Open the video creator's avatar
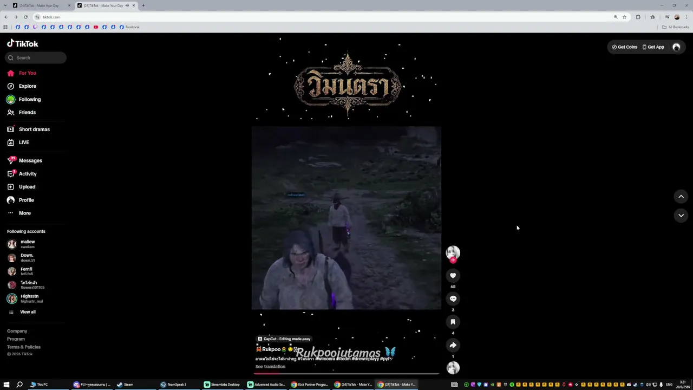Viewport: 693px width, 390px height. pos(453,252)
